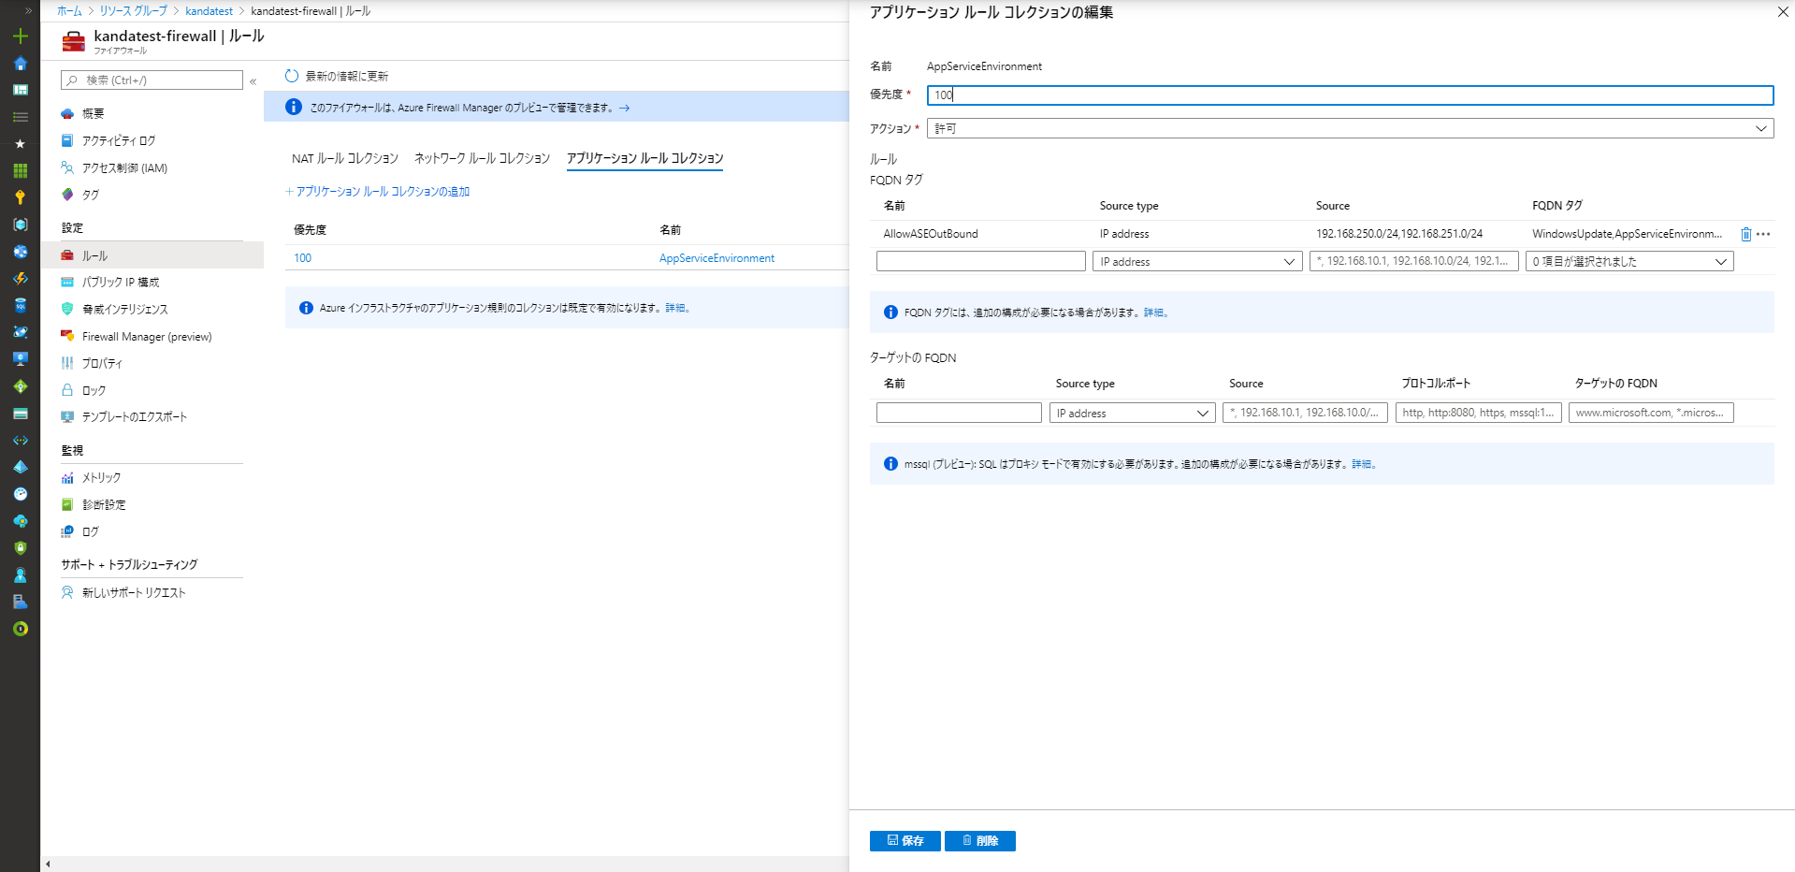
Task: Click the refresh icon labeled 最新の情報に更新
Action: click(x=292, y=76)
